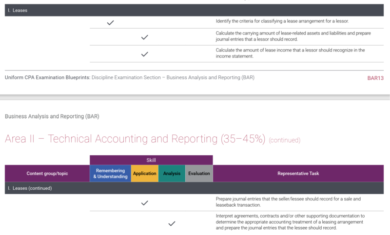Viewport: 390px width, 235px height.
Task: Click the BAR13 page number
Action: click(x=375, y=78)
